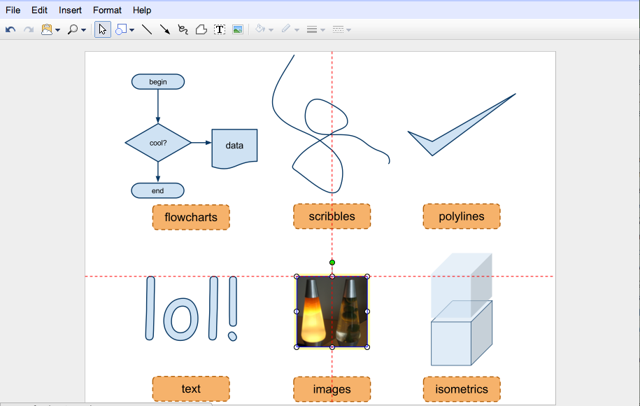Open the line dash style dropdown

348,29
